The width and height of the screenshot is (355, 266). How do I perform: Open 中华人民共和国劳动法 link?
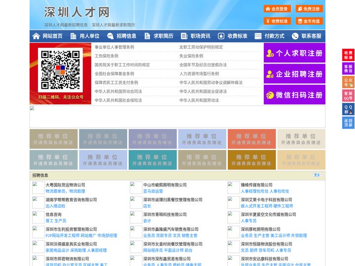click(199, 100)
